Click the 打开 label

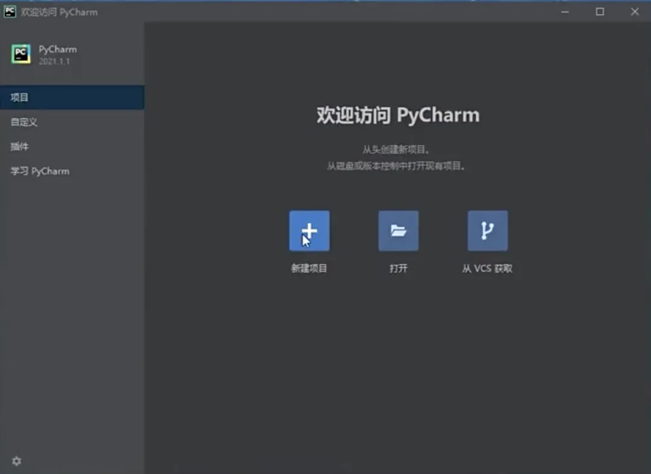[x=398, y=268]
